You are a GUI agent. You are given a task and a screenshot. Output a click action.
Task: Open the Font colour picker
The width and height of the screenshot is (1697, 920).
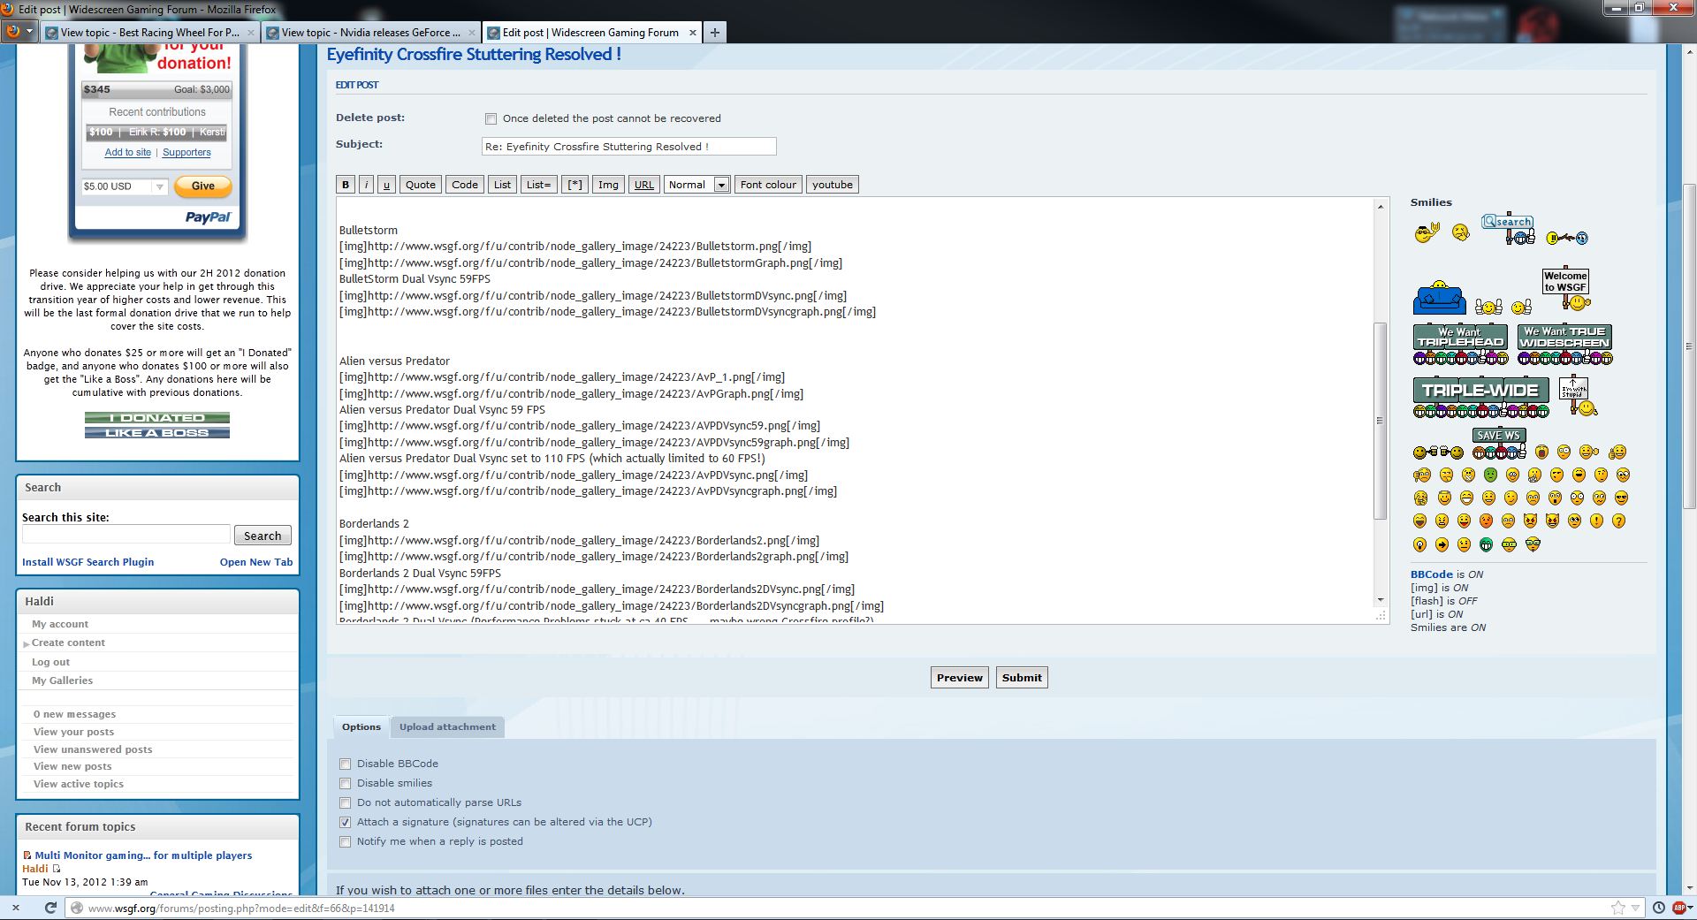click(x=768, y=185)
